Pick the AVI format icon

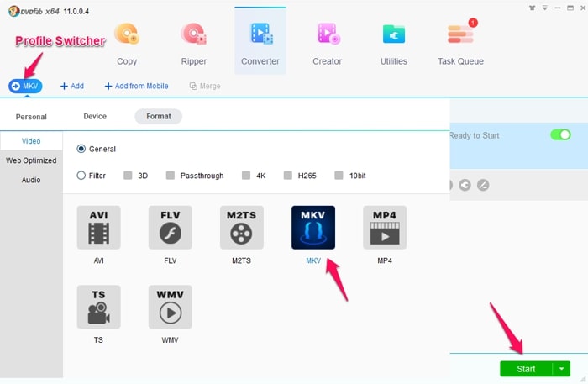[98, 228]
